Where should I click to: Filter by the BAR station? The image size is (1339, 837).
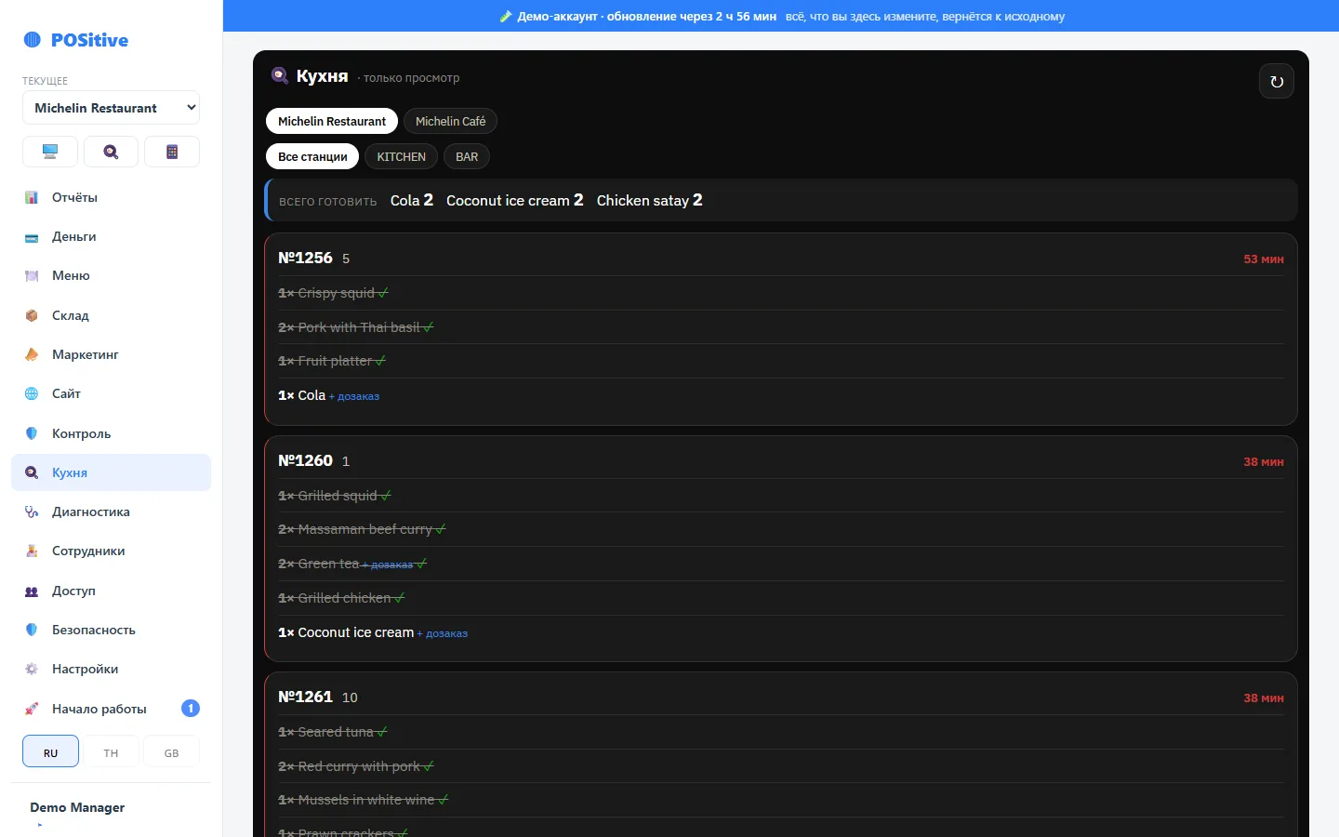pos(467,157)
